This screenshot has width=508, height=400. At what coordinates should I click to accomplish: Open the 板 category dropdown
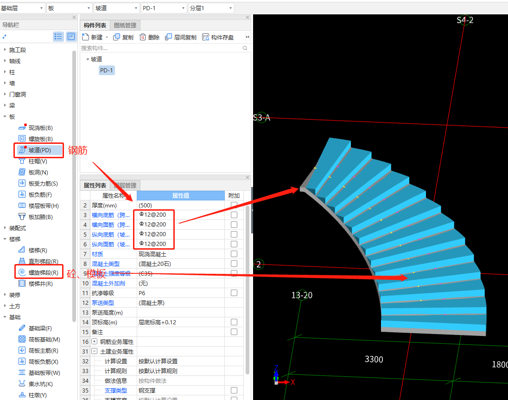[69, 8]
